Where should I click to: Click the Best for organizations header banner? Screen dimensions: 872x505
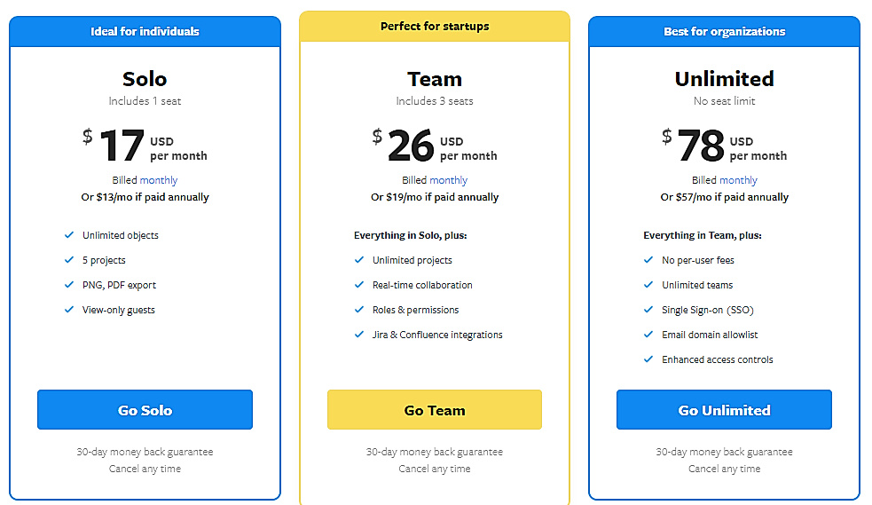pyautogui.click(x=724, y=32)
